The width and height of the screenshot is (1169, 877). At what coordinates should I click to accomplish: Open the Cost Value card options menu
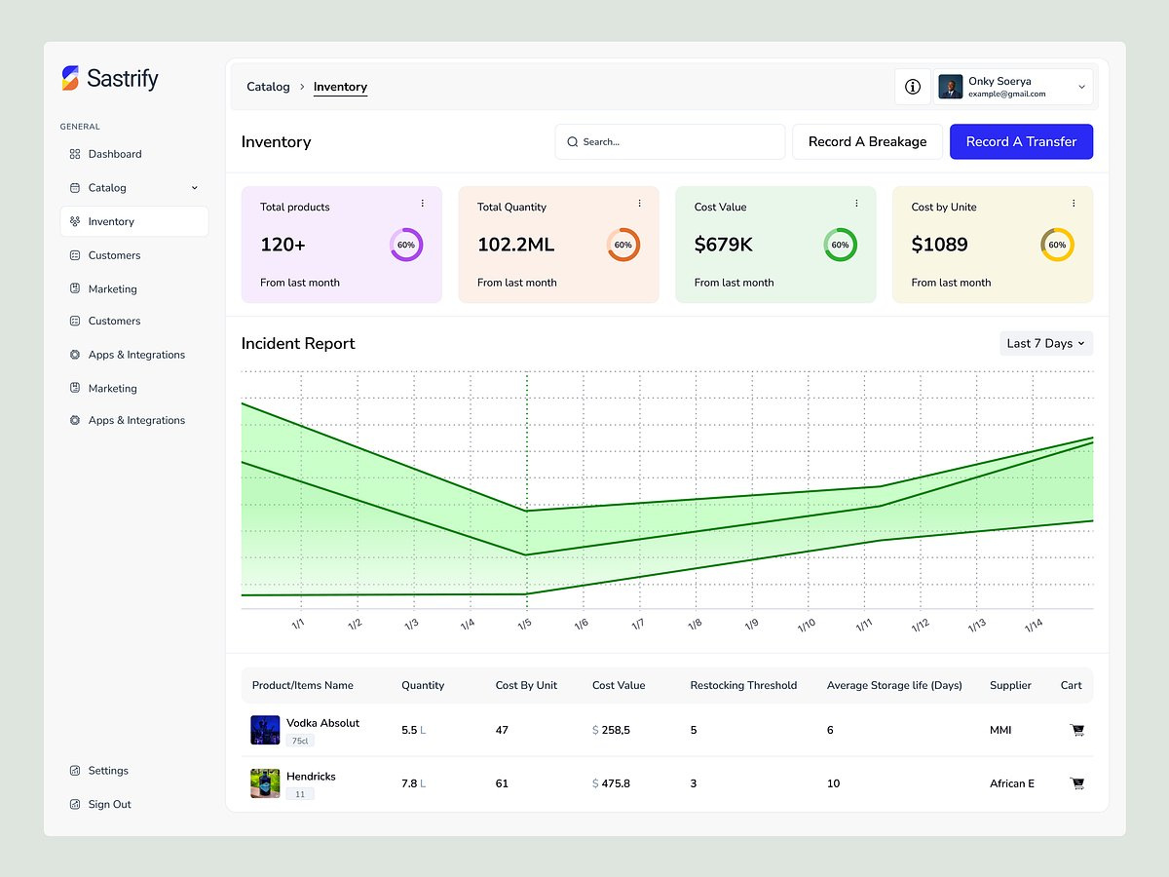pyautogui.click(x=856, y=203)
